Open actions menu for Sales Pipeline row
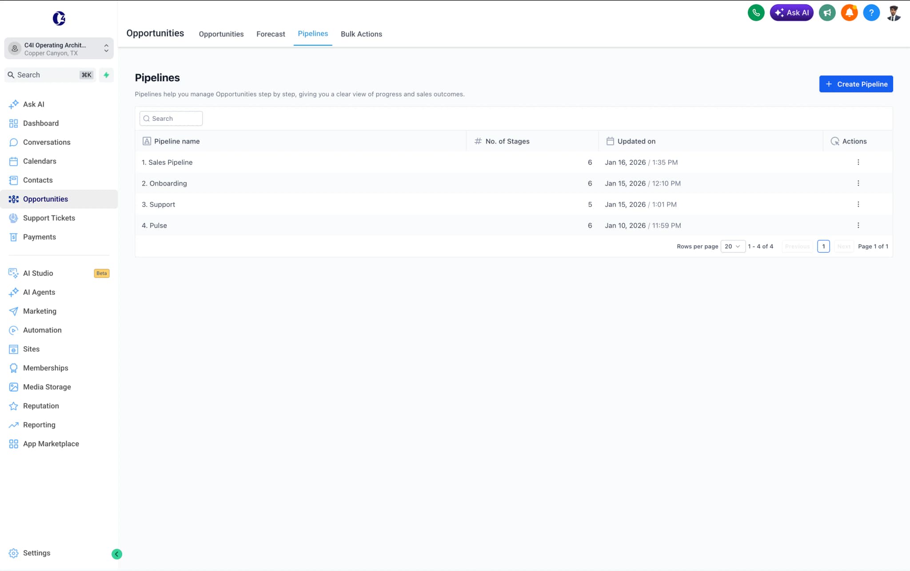The image size is (910, 571). point(858,163)
